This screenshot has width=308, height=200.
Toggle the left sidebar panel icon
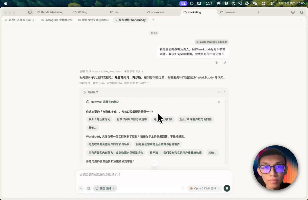click(30, 12)
